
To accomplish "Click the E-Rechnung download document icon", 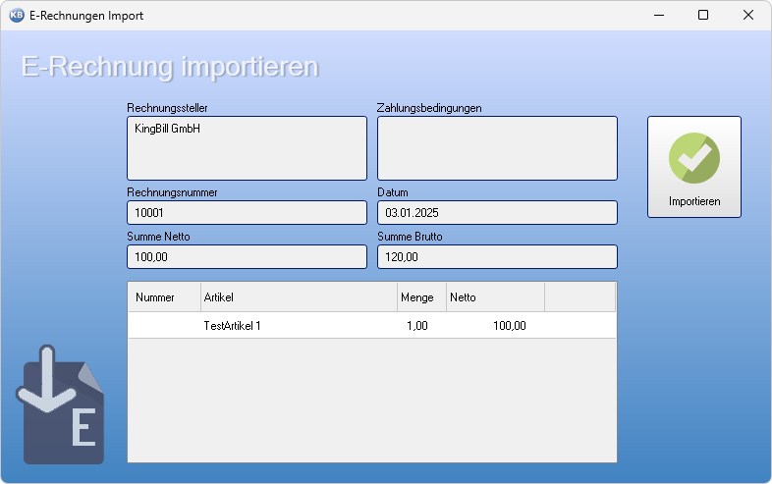I will (60, 404).
